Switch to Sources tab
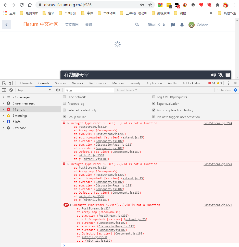The image size is (239, 247). [60, 83]
